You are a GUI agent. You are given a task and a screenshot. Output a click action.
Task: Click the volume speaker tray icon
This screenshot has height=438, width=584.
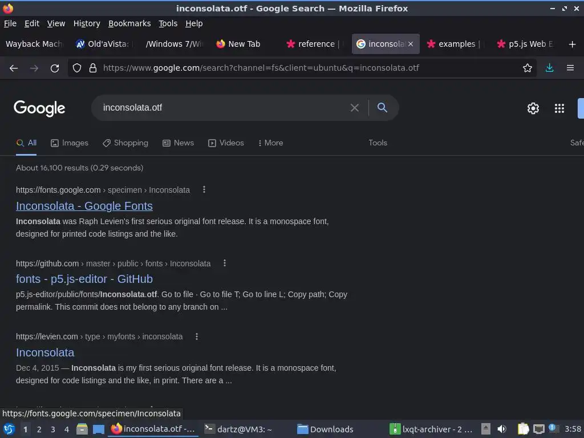tap(502, 429)
